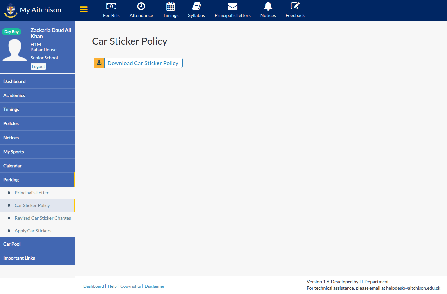Open the footer Help link
This screenshot has height=294, width=447.
(x=112, y=286)
